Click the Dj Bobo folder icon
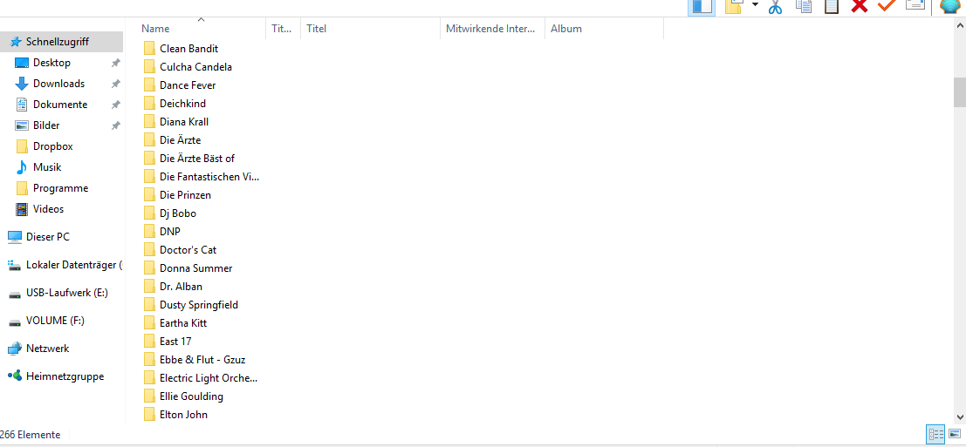The width and height of the screenshot is (966, 447). click(x=149, y=213)
